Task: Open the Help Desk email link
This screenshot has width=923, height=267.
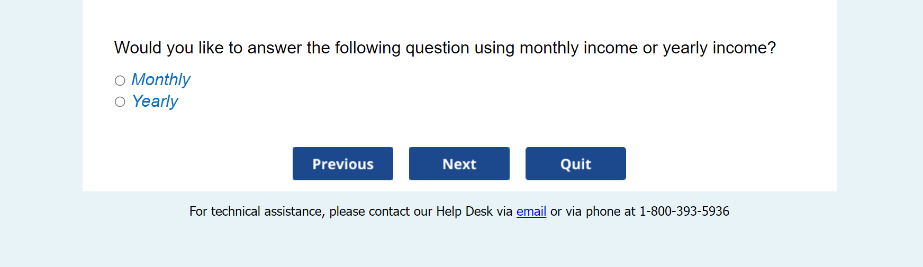Action: [x=531, y=211]
